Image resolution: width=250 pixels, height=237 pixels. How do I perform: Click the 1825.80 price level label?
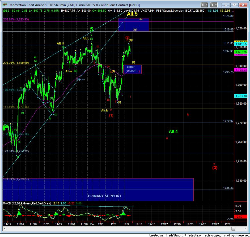[228, 16]
